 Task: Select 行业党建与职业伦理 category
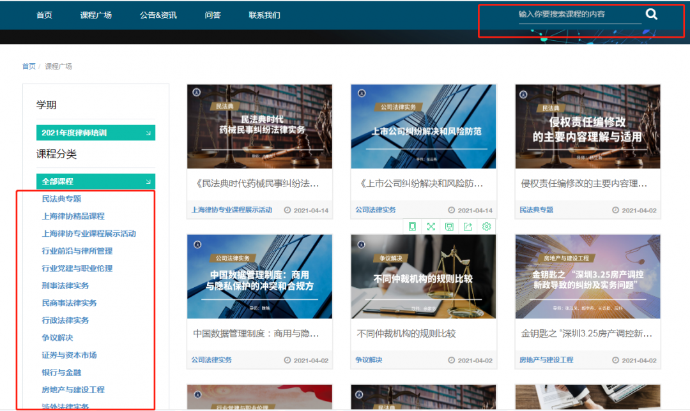pos(77,268)
